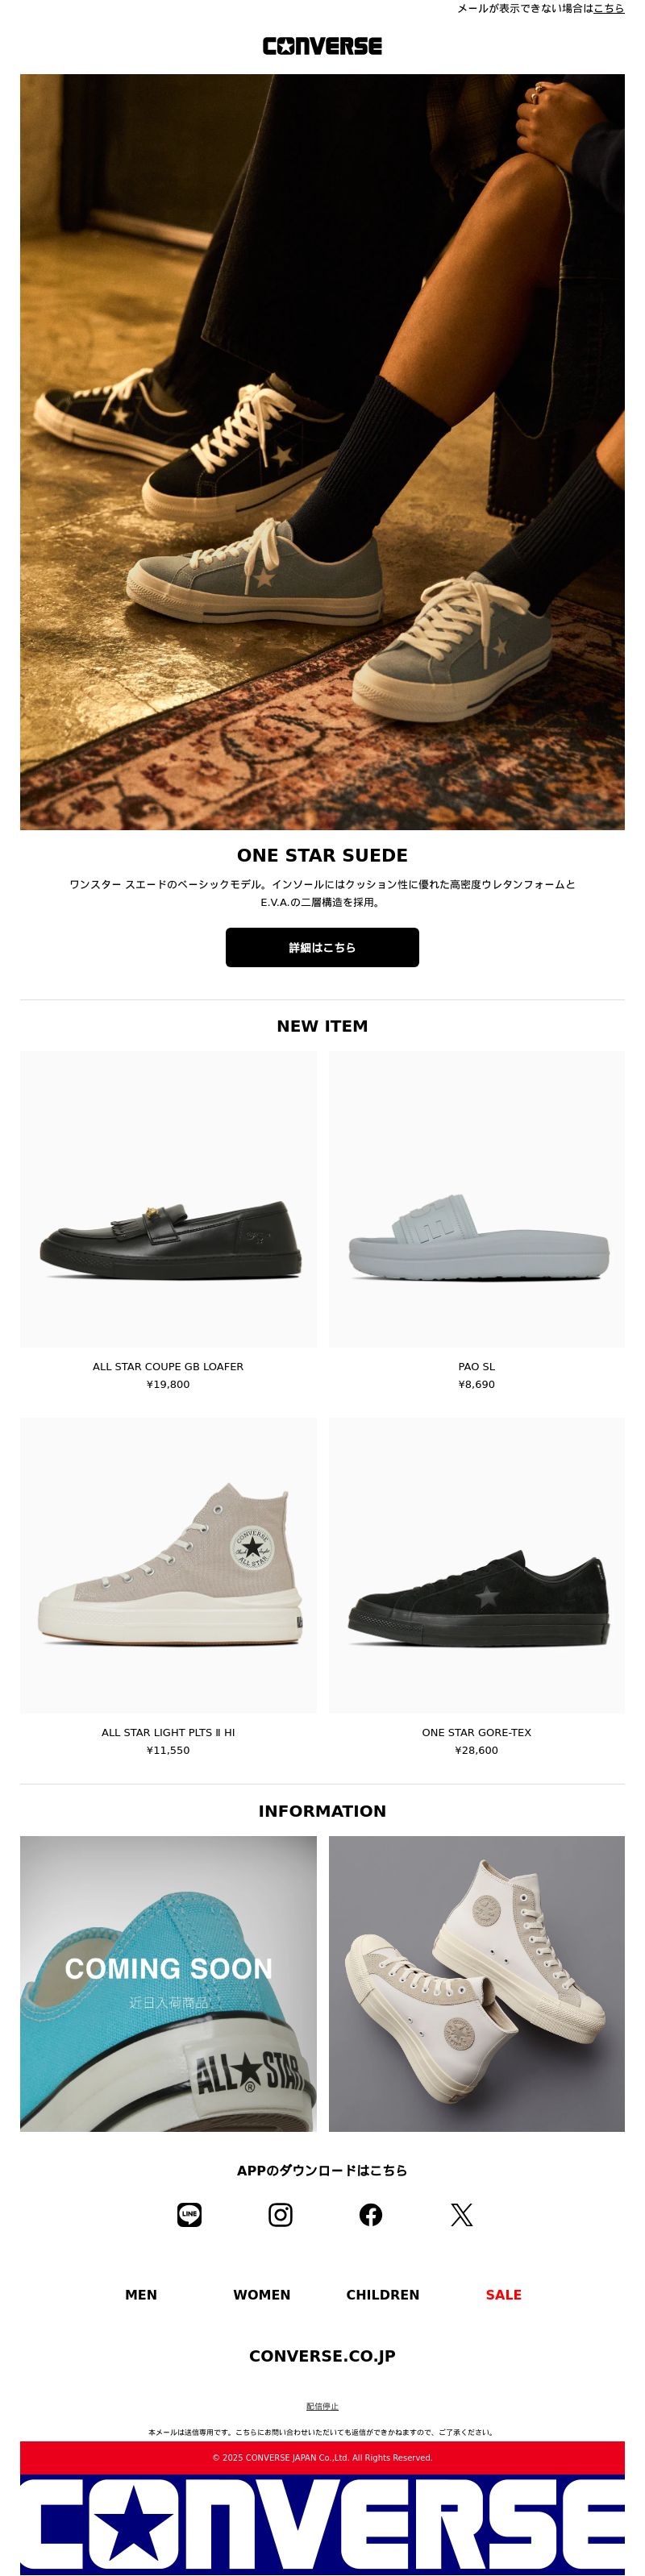Click the large Converse footer logo
Screen dimensions: 645x2576
click(322, 2525)
